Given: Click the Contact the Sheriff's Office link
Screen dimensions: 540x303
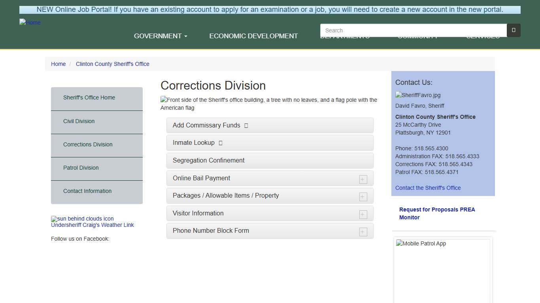Looking at the screenshot, I should pos(428,188).
